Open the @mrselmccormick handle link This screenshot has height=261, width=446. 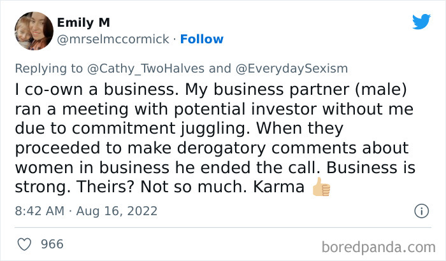click(113, 39)
